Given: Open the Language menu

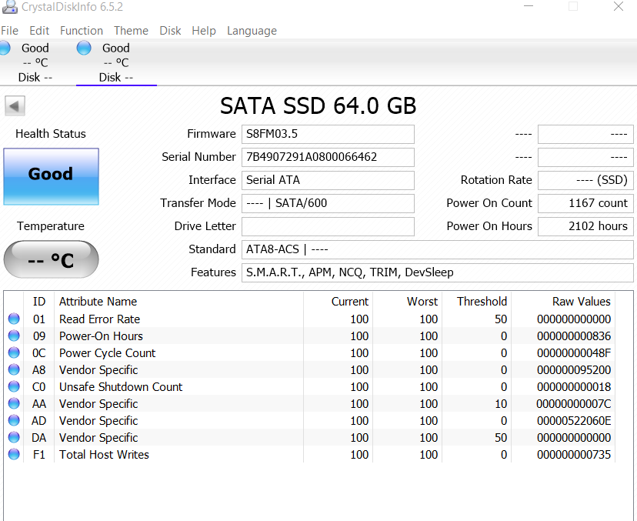Looking at the screenshot, I should pos(252,31).
